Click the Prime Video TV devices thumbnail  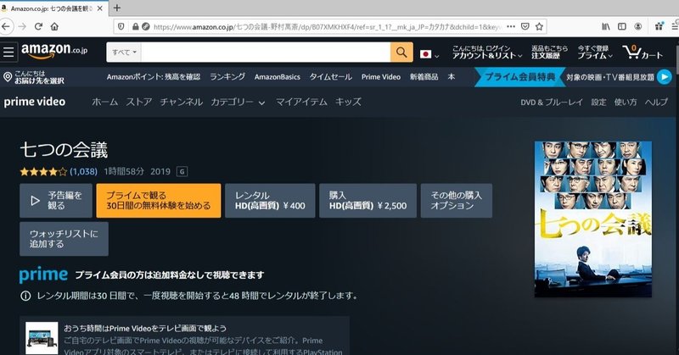point(42,338)
